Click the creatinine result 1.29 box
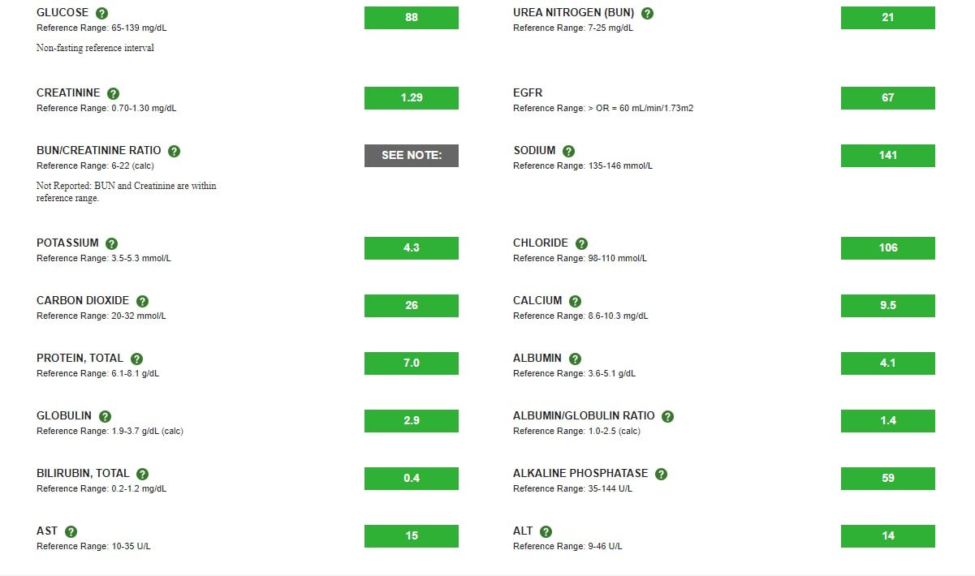The image size is (975, 576). click(x=412, y=98)
